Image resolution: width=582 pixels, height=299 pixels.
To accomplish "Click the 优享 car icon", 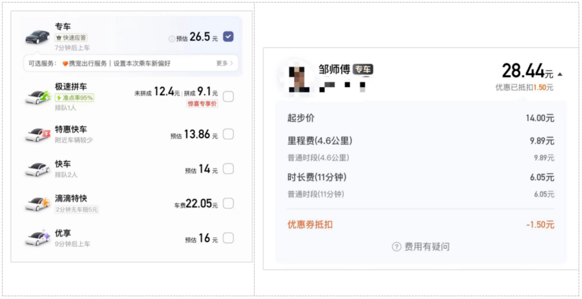I will click(x=38, y=238).
